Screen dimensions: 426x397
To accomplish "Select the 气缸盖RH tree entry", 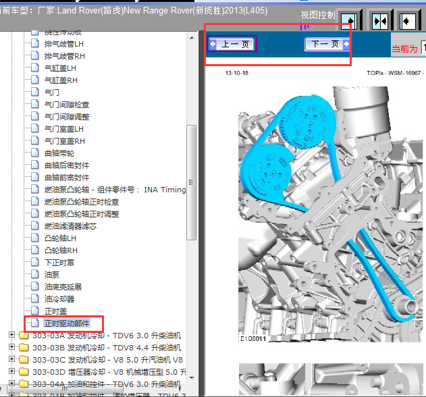I will tap(61, 81).
